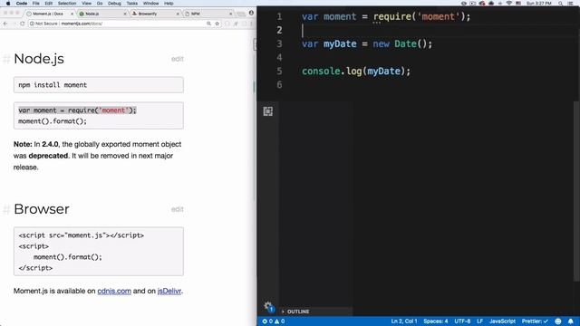The height and width of the screenshot is (326, 580).
Task: Open the Help menu
Action: click(169, 4)
